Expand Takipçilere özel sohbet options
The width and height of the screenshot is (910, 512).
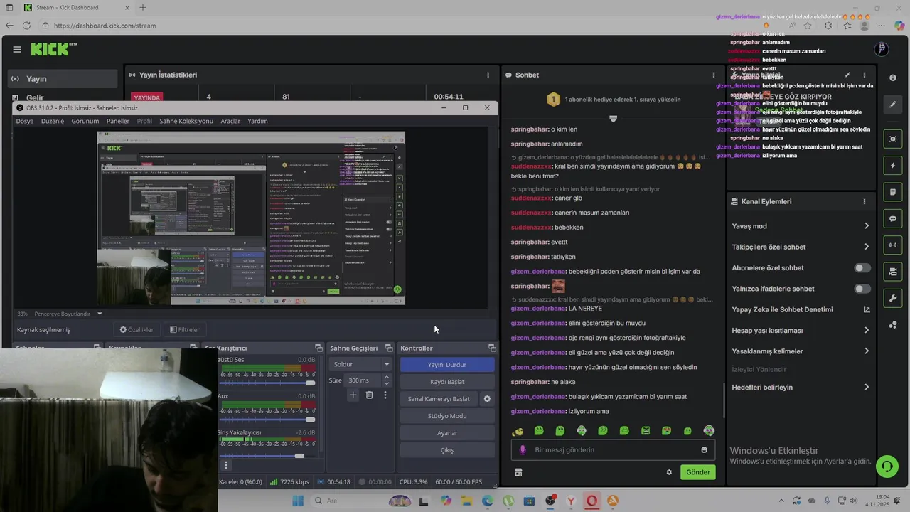click(x=867, y=247)
